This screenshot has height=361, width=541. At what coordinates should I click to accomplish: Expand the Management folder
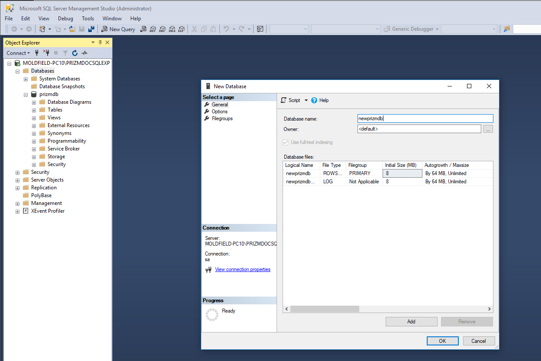coord(18,203)
